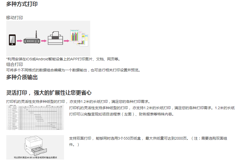Image resolution: width=239 pixels, height=164 pixels.
Task: Select the 移动打印 subheading
Action: [15, 18]
